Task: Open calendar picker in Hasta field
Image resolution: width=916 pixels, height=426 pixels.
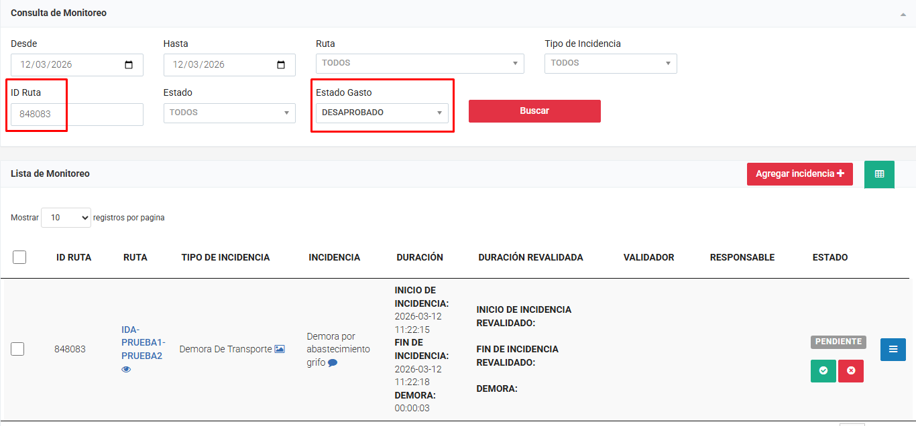Action: point(282,65)
